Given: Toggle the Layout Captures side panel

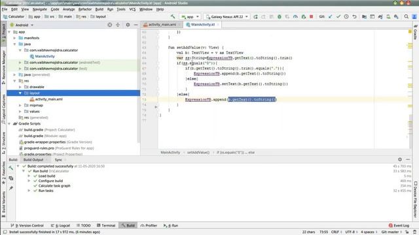Looking at the screenshot, I should tap(3, 110).
